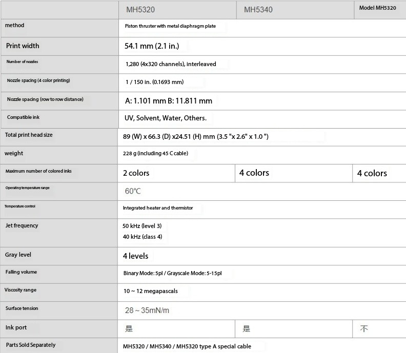Image resolution: width=406 pixels, height=353 pixels.
Task: Select 'Piston thruster with metal diaphragm plate'
Action: 170,26
